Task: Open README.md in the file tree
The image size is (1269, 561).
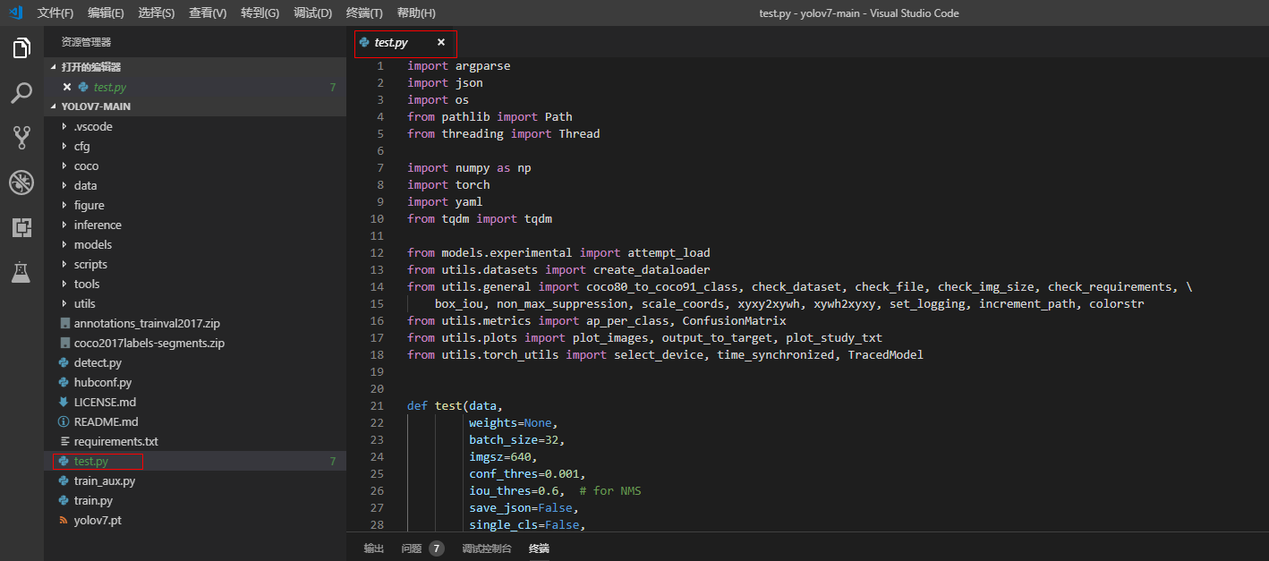Action: 106,421
